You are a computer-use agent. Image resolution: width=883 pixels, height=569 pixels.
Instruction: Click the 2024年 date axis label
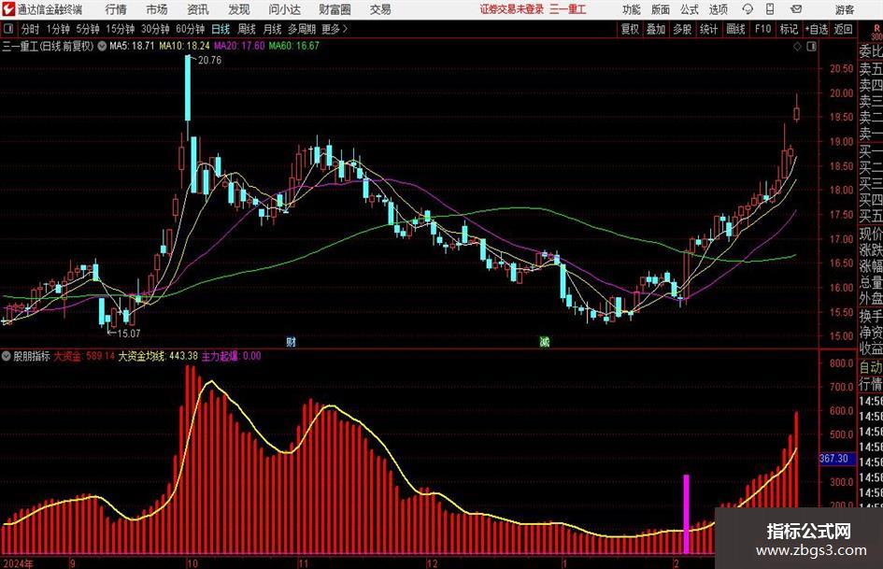tap(18, 563)
